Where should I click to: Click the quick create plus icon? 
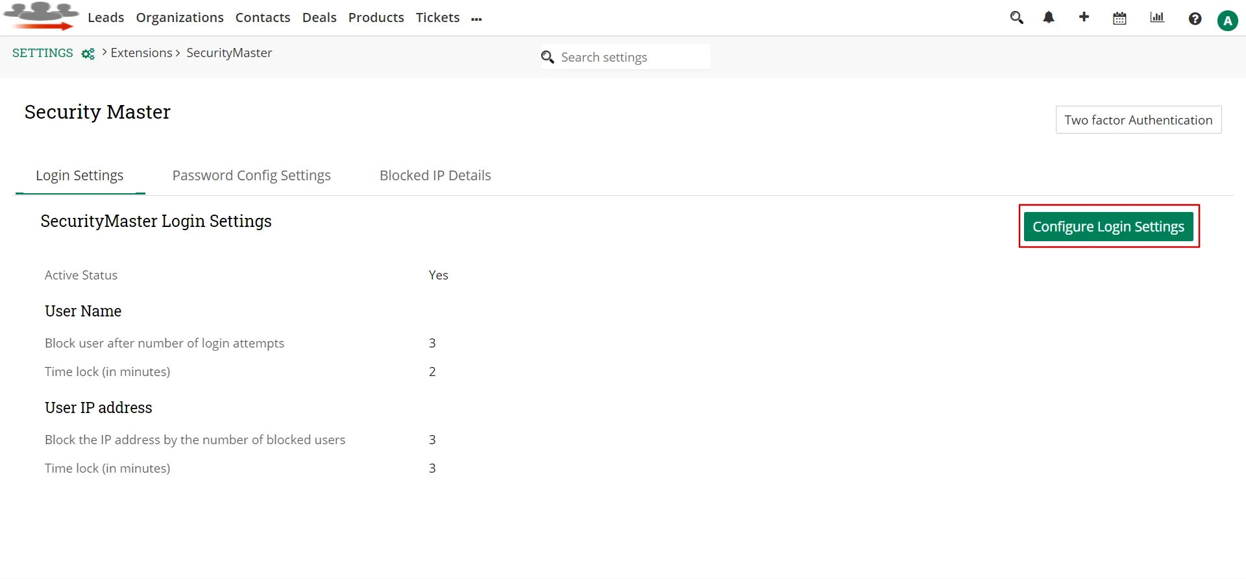1084,18
